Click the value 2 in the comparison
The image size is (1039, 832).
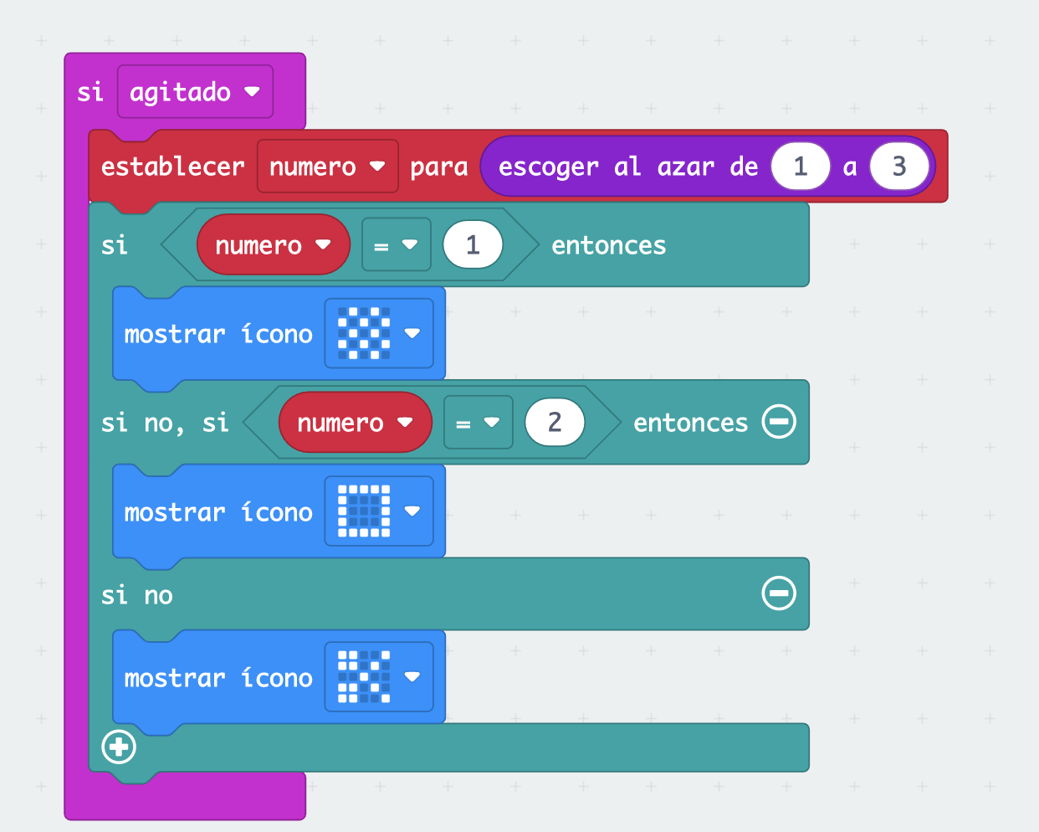point(555,422)
